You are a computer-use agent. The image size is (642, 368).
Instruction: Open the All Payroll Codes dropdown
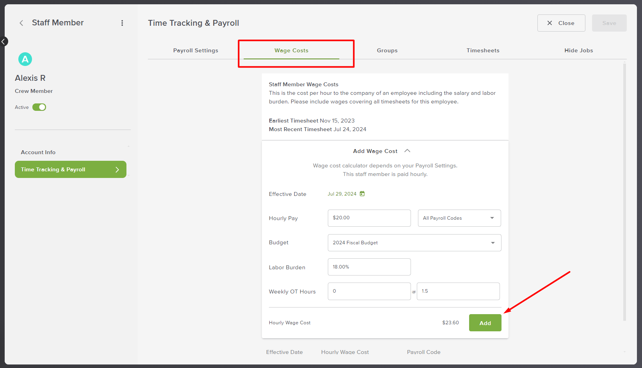[459, 218]
